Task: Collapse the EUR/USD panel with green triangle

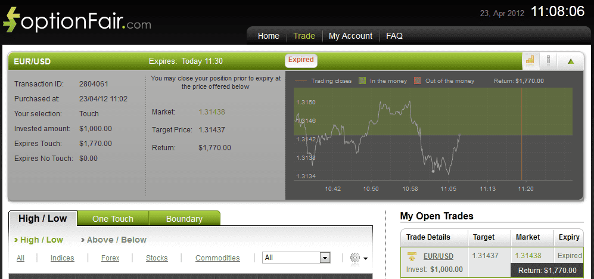Action: [571, 61]
